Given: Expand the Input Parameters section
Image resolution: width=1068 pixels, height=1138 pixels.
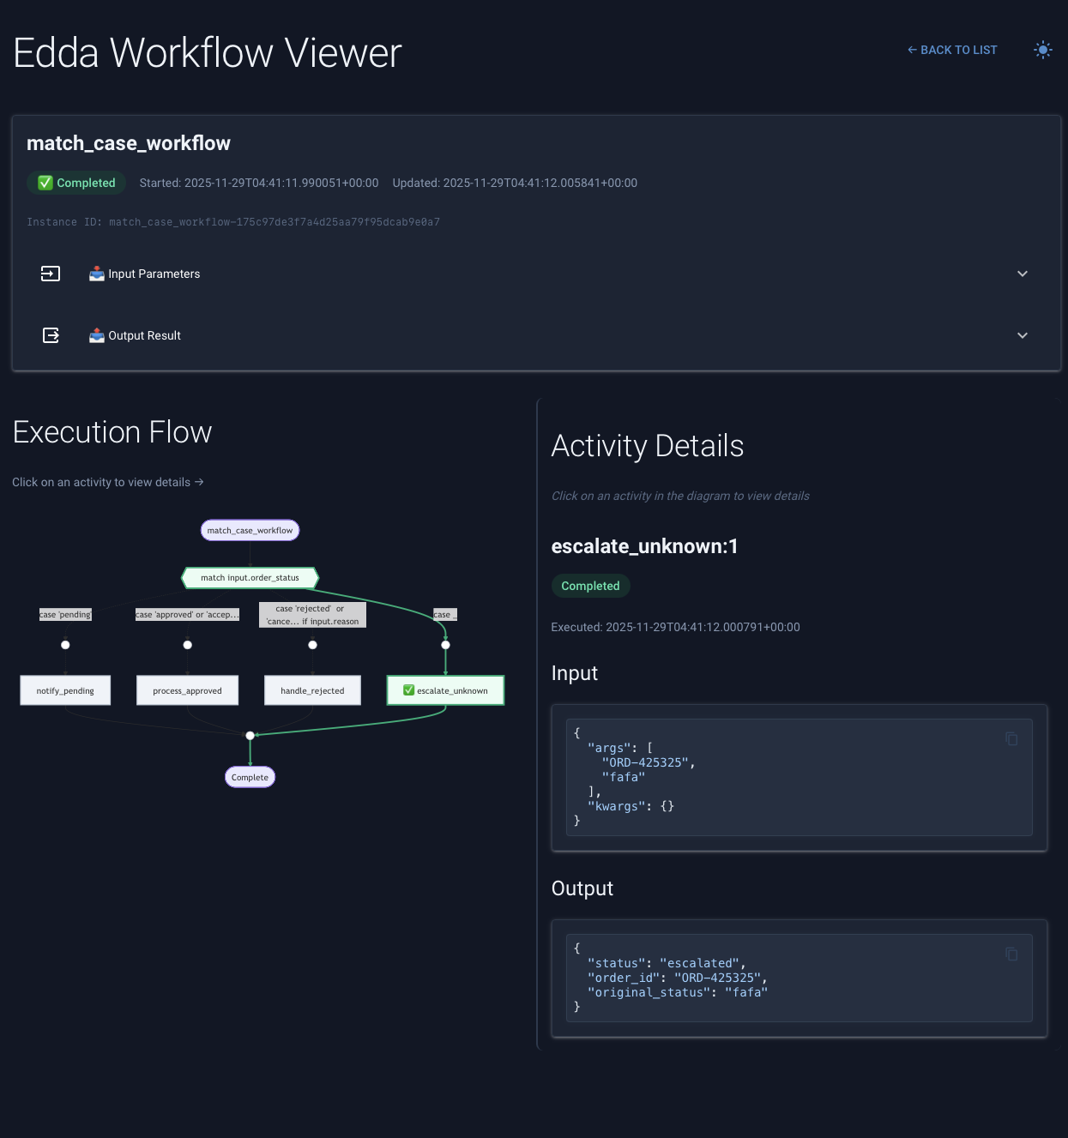Looking at the screenshot, I should click(1023, 274).
